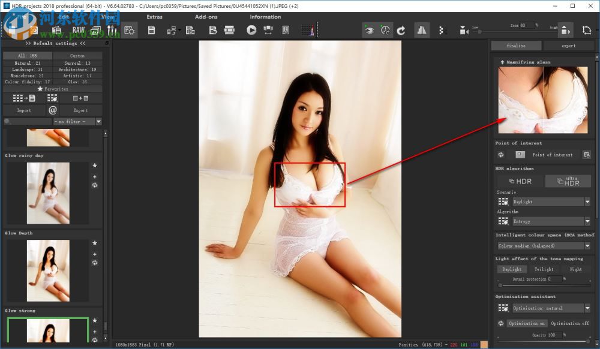
Task: Click the redo arrow icon on the toolbar
Action: [x=401, y=30]
